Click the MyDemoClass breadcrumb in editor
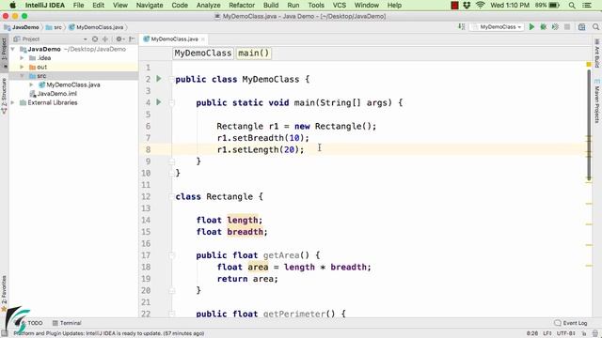 (x=203, y=54)
